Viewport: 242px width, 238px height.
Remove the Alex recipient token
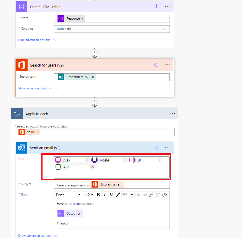87,160
